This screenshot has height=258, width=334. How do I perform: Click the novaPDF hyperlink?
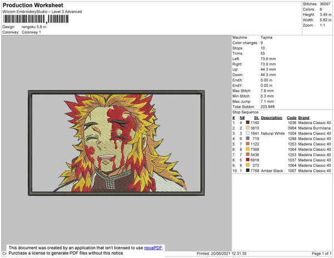tap(153, 248)
